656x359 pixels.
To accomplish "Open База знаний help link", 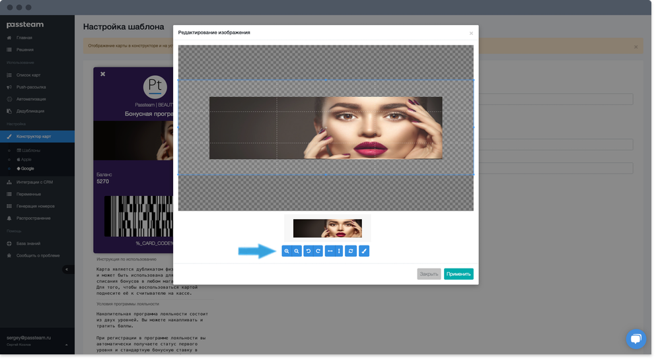I will 28,244.
